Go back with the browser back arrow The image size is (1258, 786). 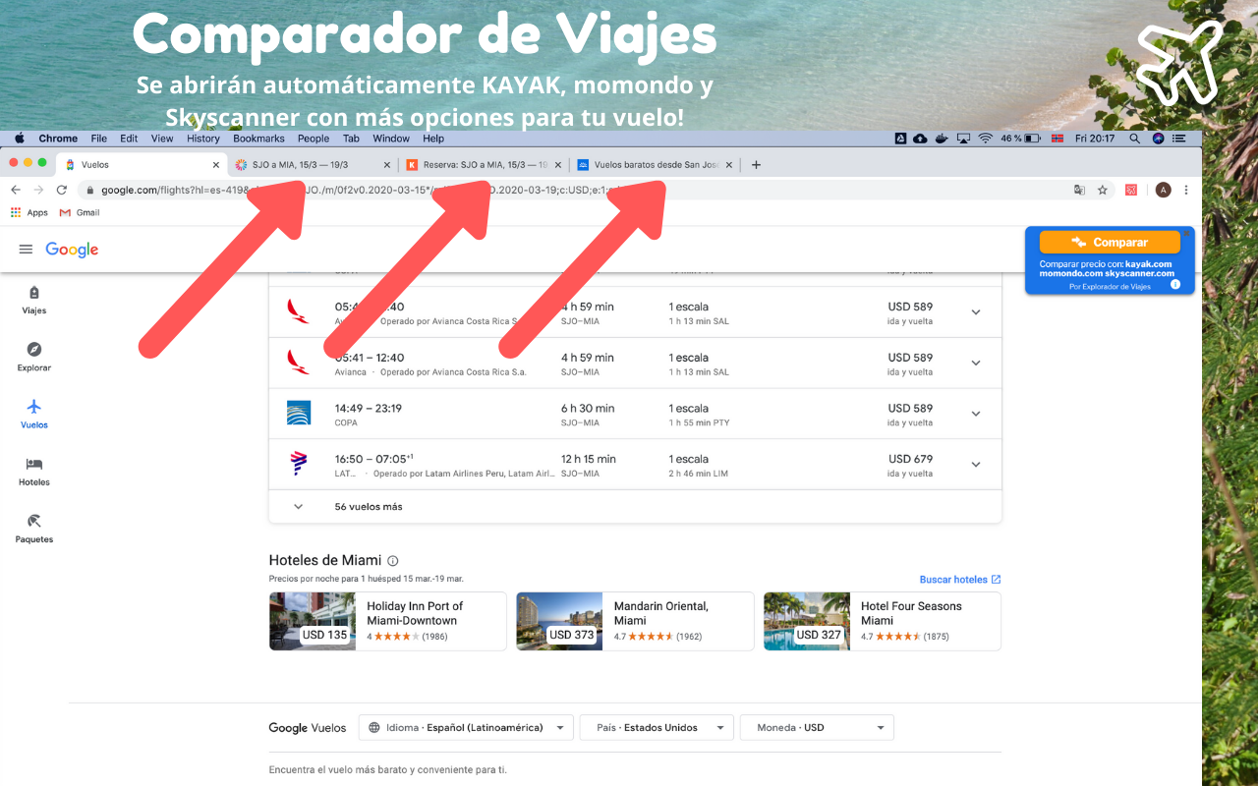coord(15,190)
